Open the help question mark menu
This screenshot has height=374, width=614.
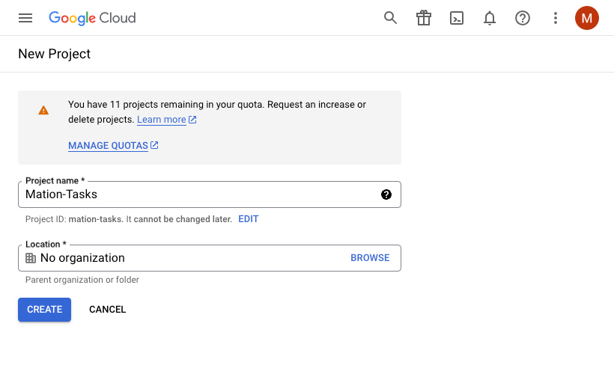pyautogui.click(x=523, y=18)
